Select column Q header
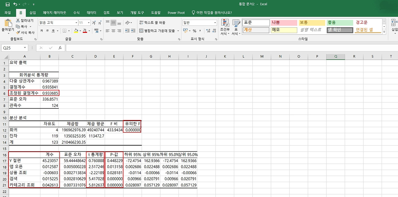The width and height of the screenshot is (398, 197). [x=336, y=56]
